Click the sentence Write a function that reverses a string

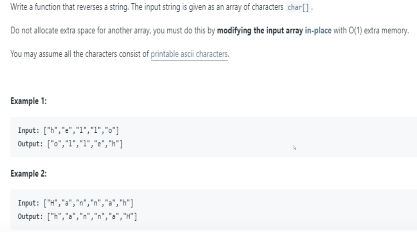pyautogui.click(x=70, y=7)
